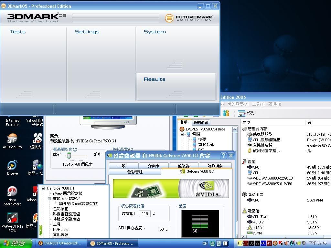This screenshot has height=248, width=331.
Task: Click the help question mark in NVIDIA dialog
Action: 223,156
